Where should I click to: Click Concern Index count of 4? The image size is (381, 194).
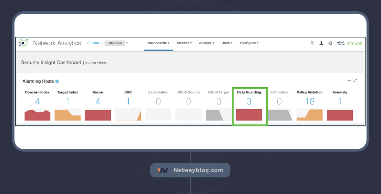37,102
